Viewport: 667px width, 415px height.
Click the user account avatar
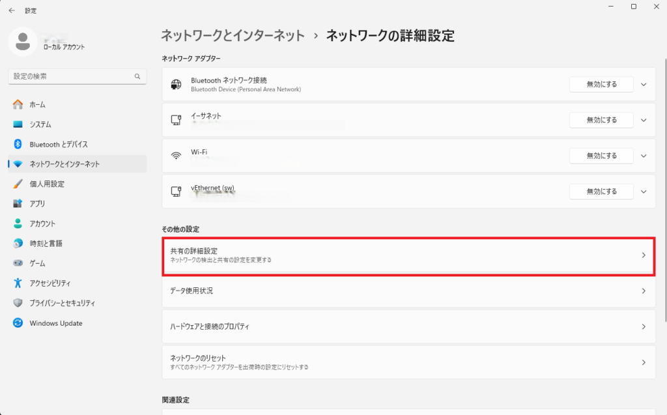click(23, 41)
